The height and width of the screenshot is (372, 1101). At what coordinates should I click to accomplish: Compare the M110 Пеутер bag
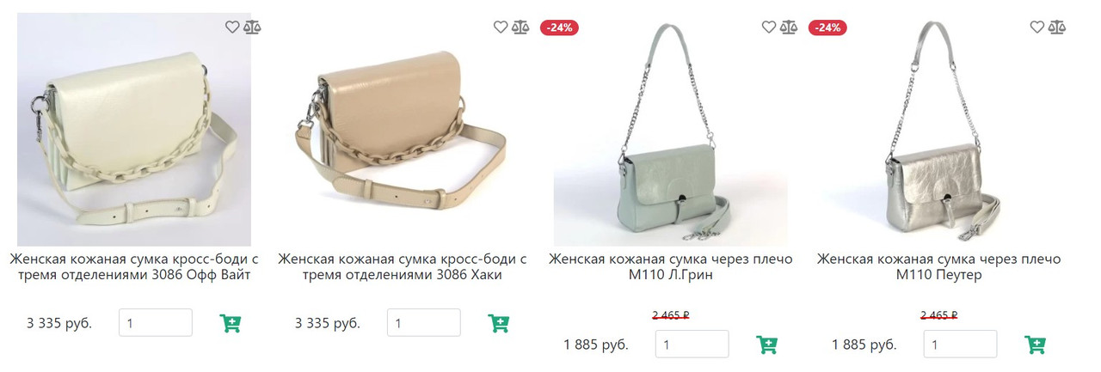1057,27
